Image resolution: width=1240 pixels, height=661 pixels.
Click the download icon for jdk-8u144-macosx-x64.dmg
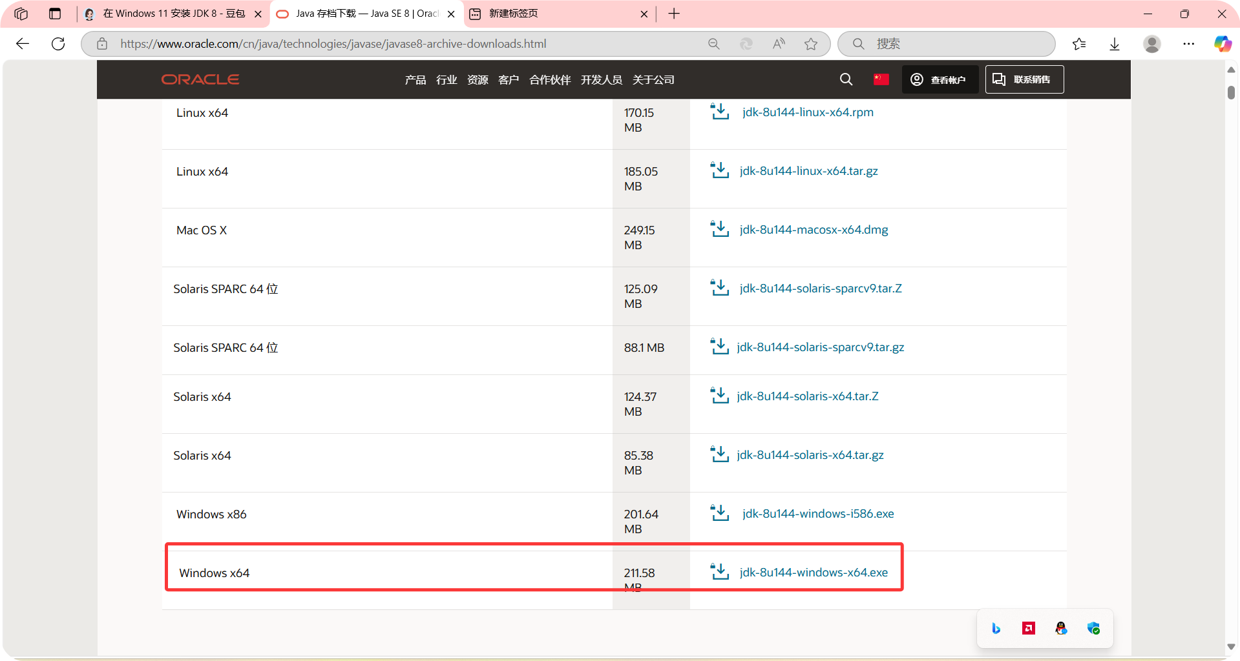coord(719,229)
